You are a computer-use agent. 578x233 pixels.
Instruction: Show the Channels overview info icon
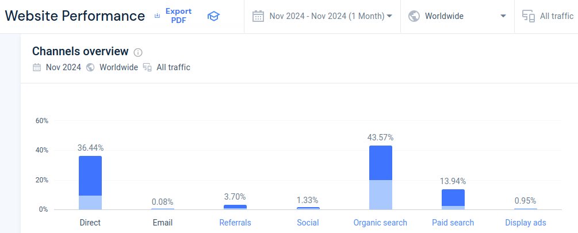tap(138, 52)
